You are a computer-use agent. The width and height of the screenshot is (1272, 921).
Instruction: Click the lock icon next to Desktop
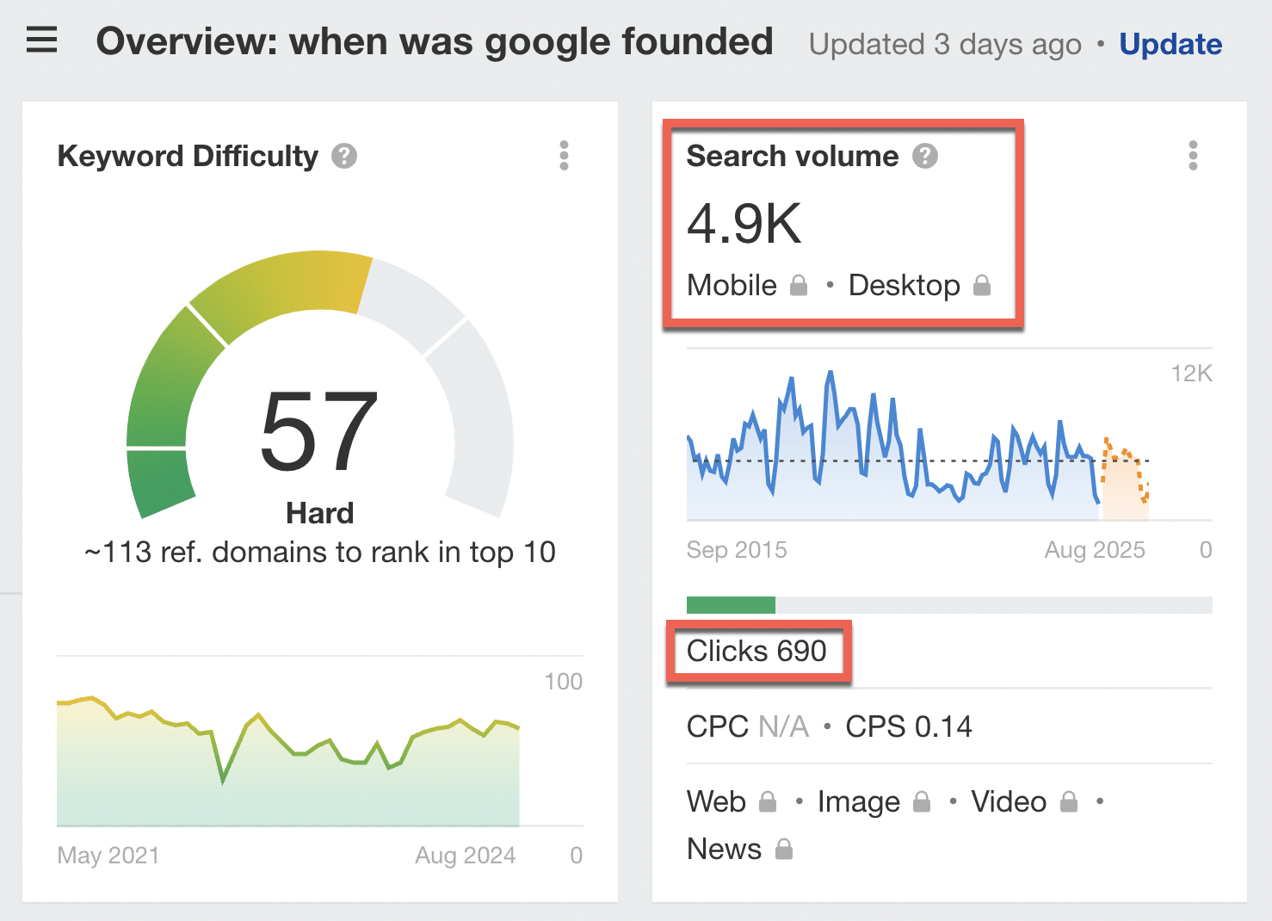pyautogui.click(x=982, y=285)
